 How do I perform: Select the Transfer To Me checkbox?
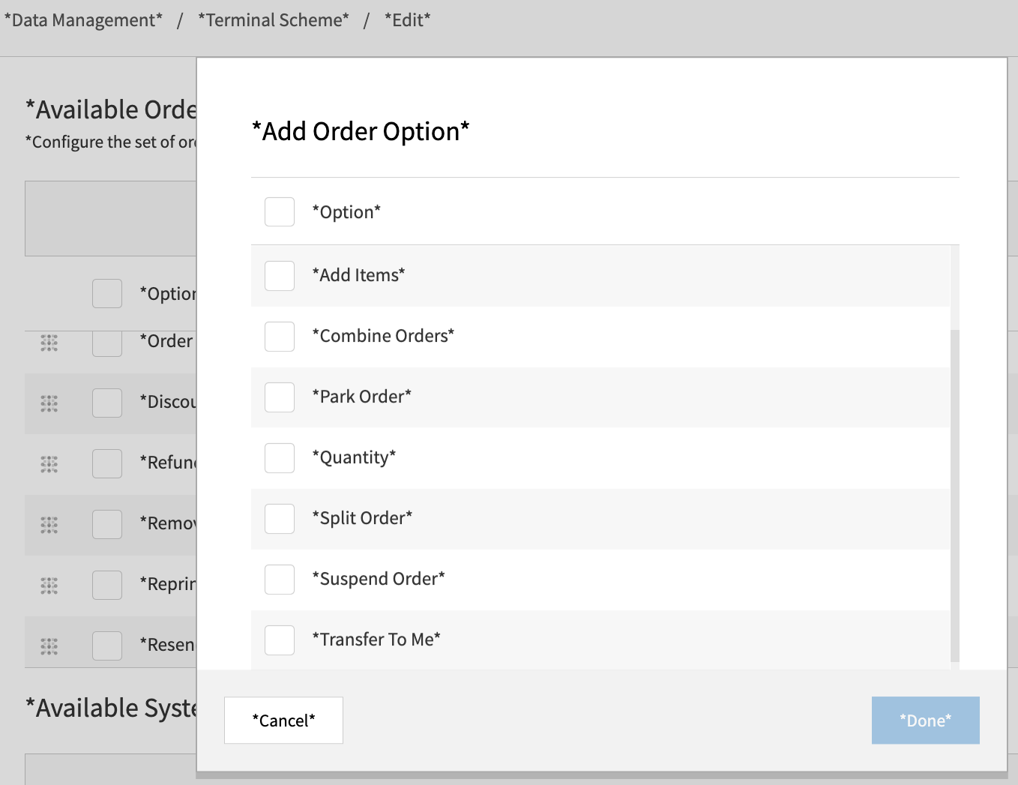(279, 640)
